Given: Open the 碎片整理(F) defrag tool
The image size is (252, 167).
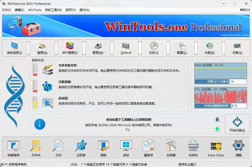Looking at the screenshot, I should point(70,48).
